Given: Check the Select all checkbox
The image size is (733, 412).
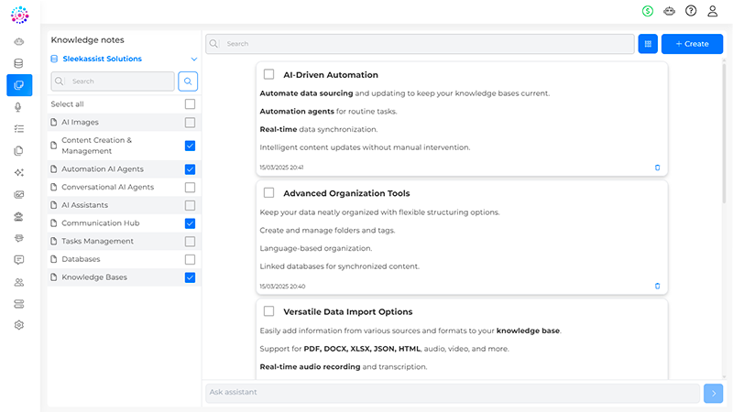Looking at the screenshot, I should tap(190, 104).
